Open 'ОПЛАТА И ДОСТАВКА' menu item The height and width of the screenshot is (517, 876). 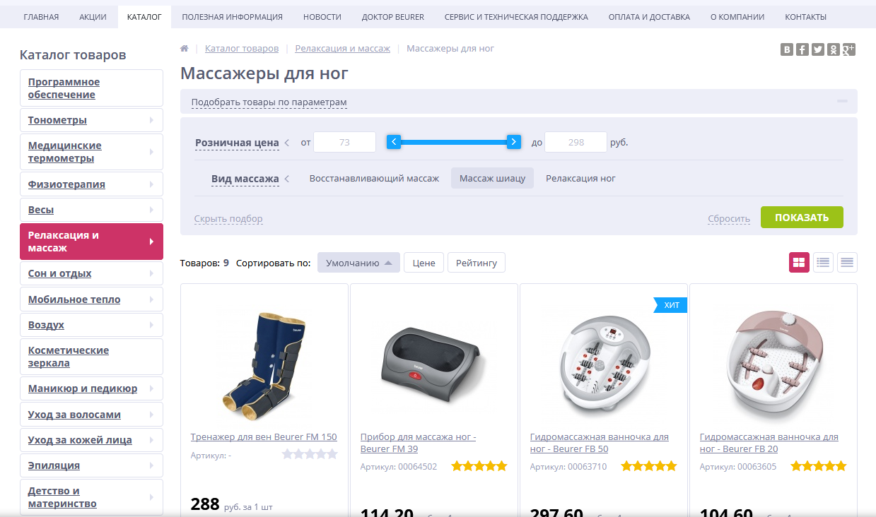649,17
